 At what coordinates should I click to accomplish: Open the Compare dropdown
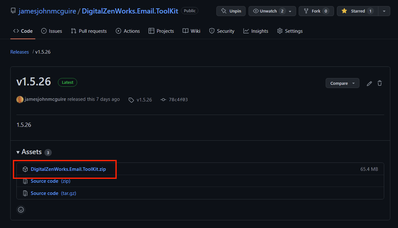(x=342, y=83)
